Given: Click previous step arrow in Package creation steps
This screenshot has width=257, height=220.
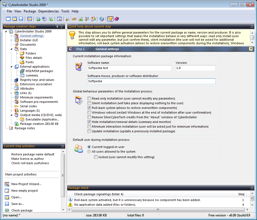Looking at the screenshot, I should pyautogui.click(x=57, y=26).
